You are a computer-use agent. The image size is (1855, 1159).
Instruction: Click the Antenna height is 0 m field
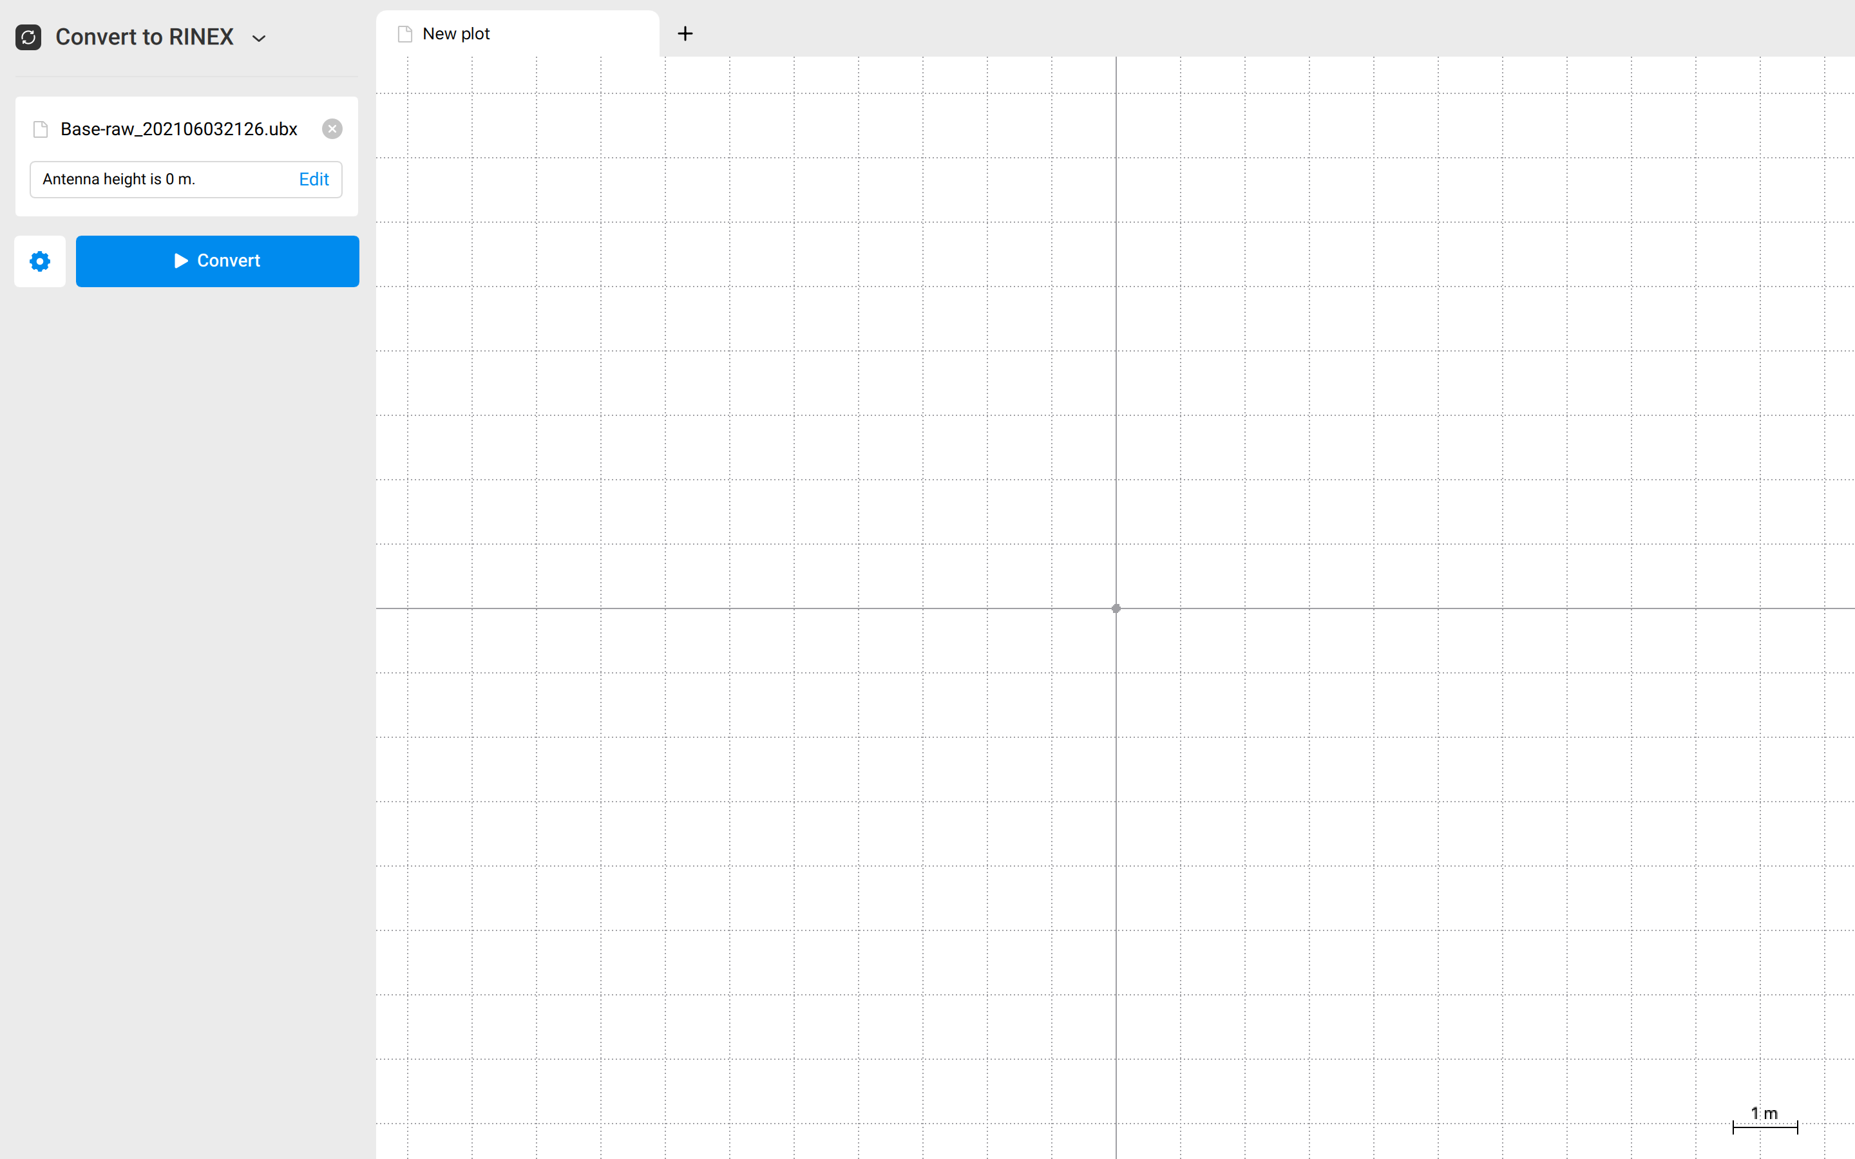click(186, 180)
